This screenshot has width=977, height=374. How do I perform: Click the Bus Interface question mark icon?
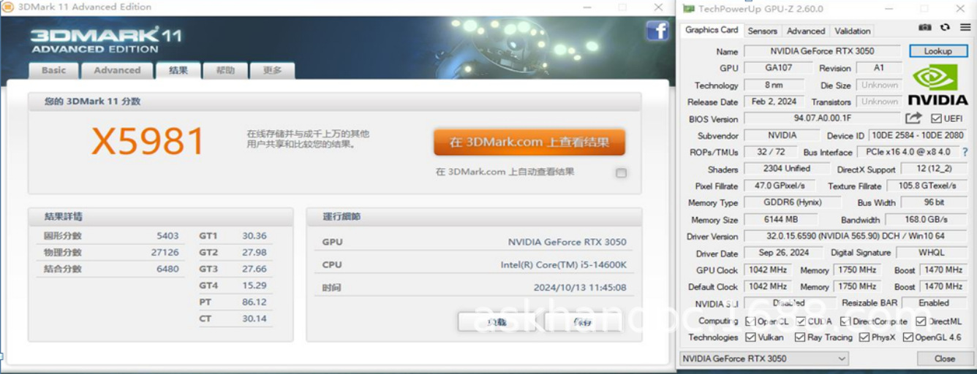tap(965, 152)
